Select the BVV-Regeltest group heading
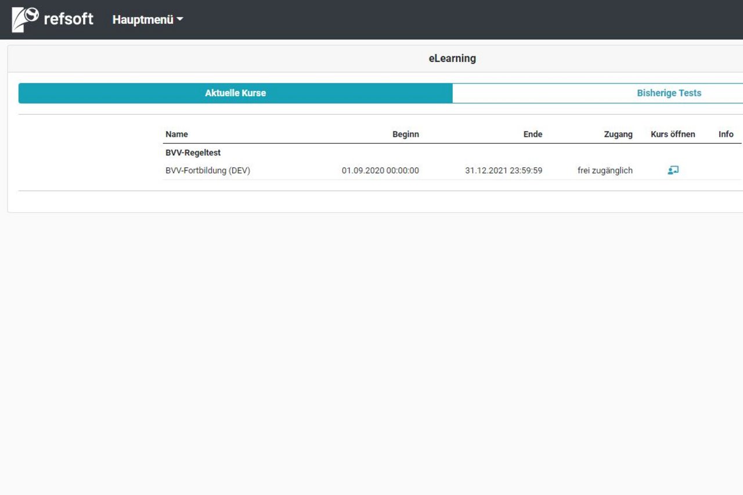743x495 pixels. [193, 153]
